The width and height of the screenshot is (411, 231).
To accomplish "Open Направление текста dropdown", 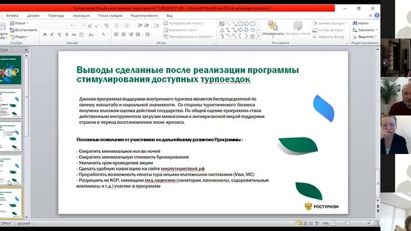I will 184,23.
